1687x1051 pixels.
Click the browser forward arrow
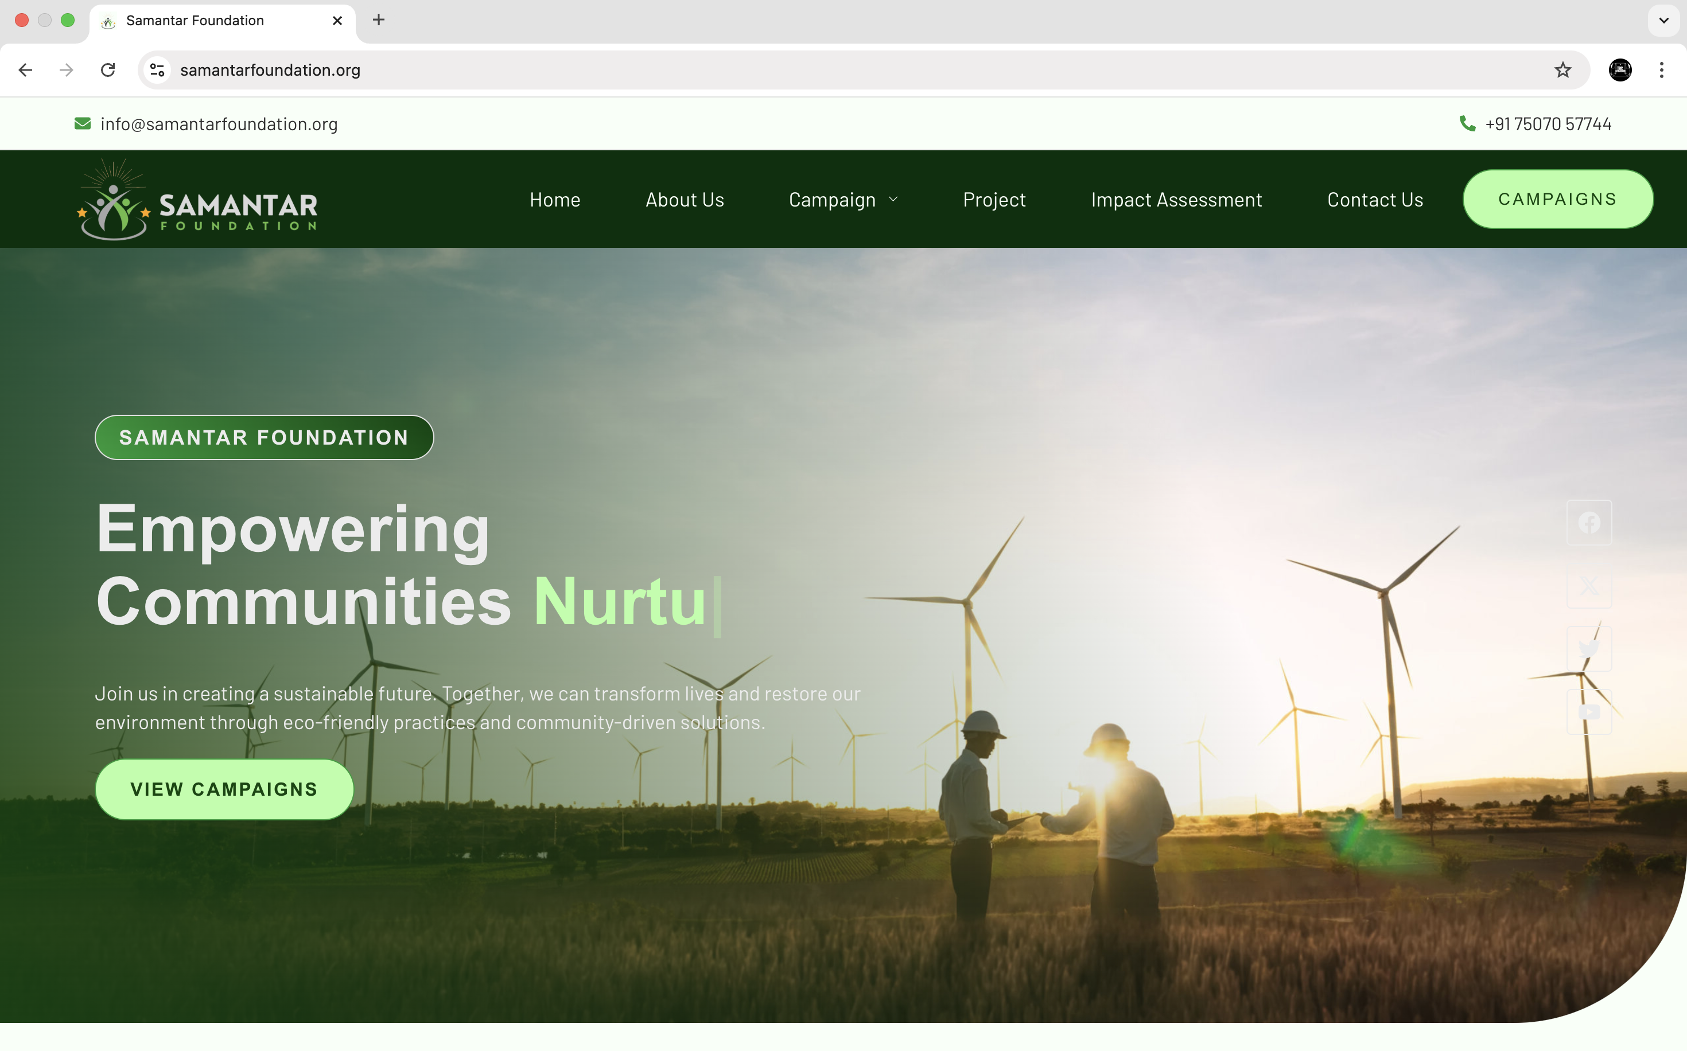(66, 69)
